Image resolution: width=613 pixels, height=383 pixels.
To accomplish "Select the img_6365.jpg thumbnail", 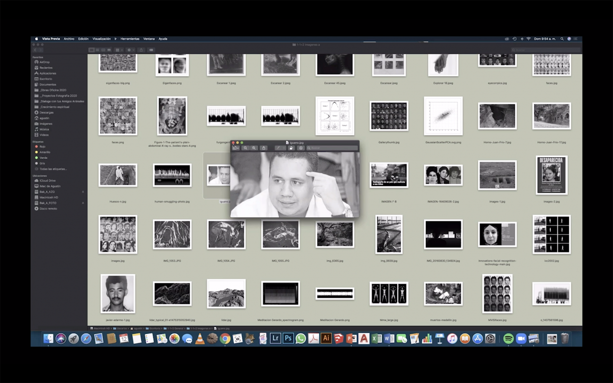I will 335,234.
